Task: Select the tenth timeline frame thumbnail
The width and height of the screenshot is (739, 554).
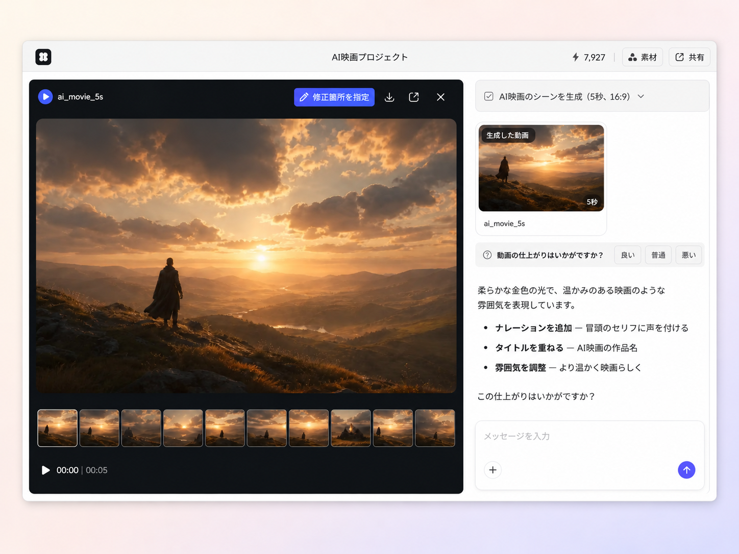Action: (435, 428)
